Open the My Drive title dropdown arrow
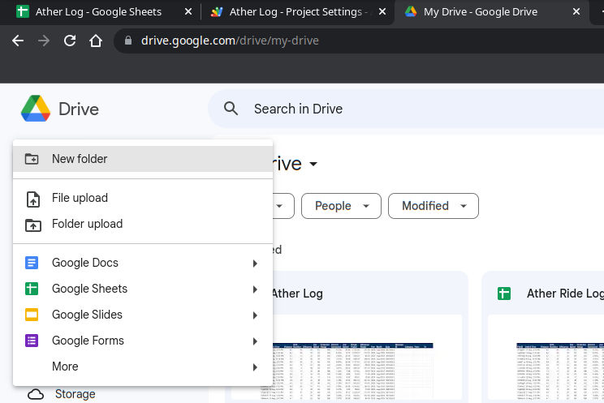Screen dimensions: 604x403 pos(313,165)
